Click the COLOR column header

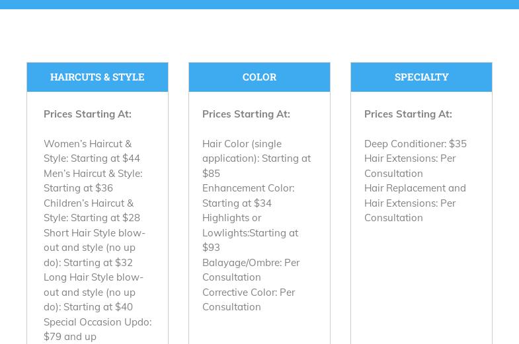click(259, 77)
